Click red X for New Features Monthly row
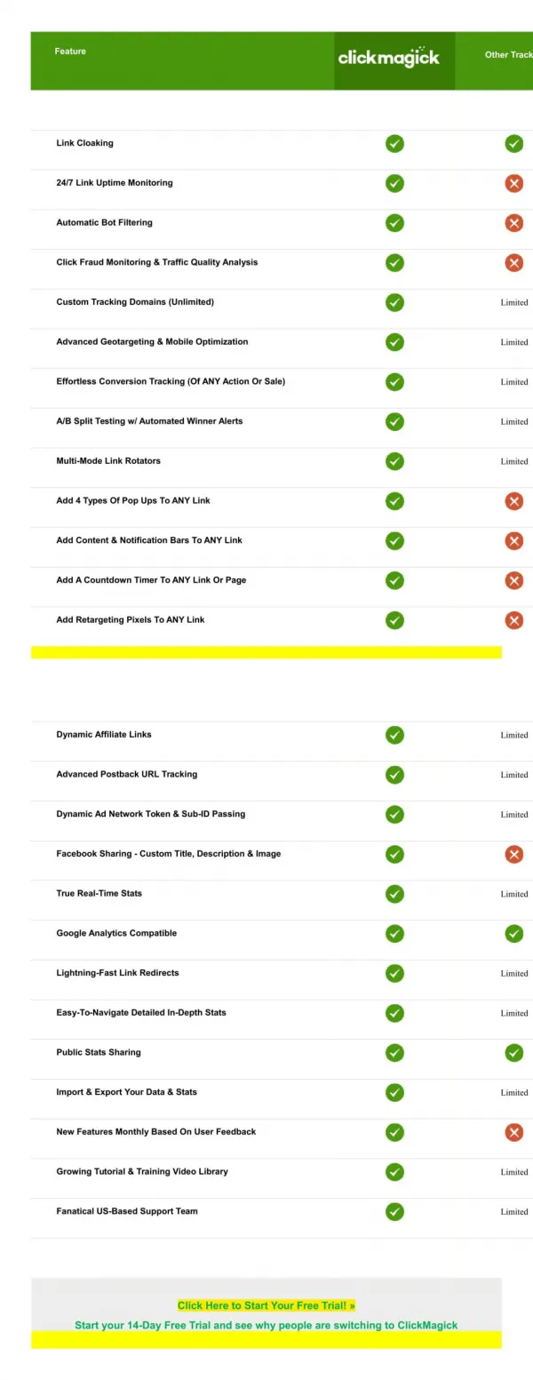Image resolution: width=533 pixels, height=1380 pixels. coord(513,1132)
